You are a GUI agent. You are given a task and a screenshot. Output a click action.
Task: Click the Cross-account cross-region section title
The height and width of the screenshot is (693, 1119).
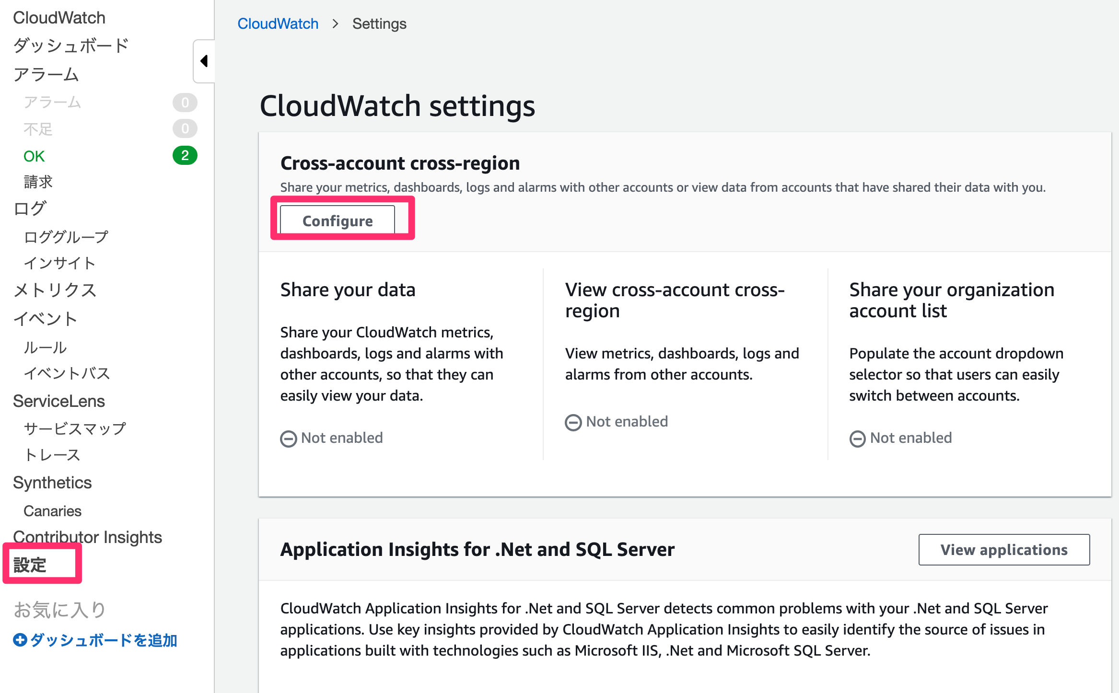pos(400,163)
